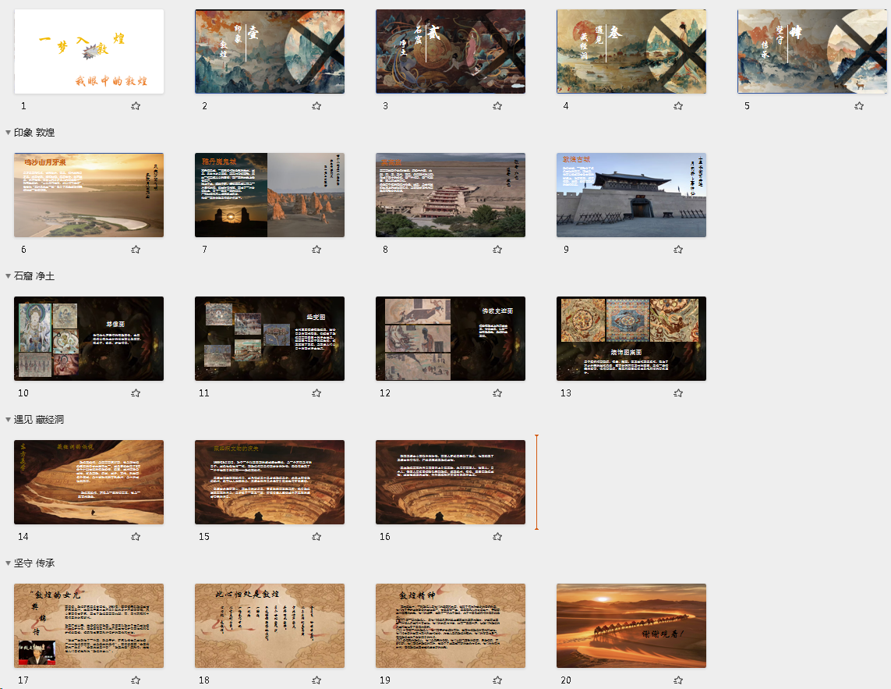Select the 装饰图案画 slide thumbnail
Image resolution: width=891 pixels, height=689 pixels.
(x=631, y=339)
